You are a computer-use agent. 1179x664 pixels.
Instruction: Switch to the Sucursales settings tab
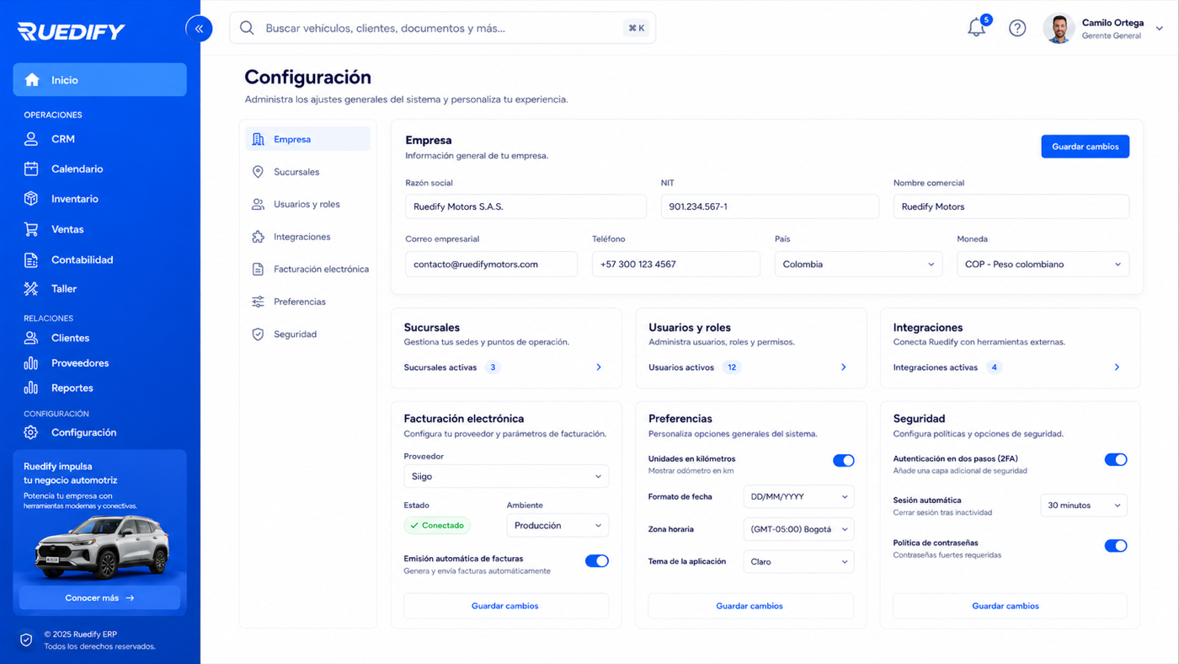(307, 172)
